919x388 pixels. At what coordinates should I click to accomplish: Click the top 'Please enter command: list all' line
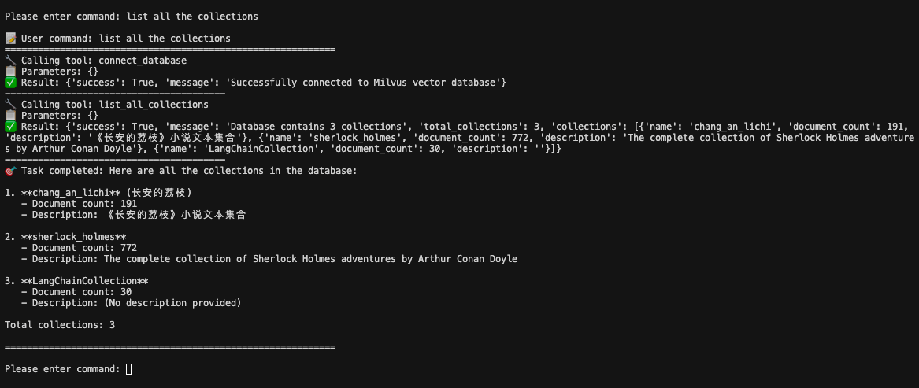[132, 17]
